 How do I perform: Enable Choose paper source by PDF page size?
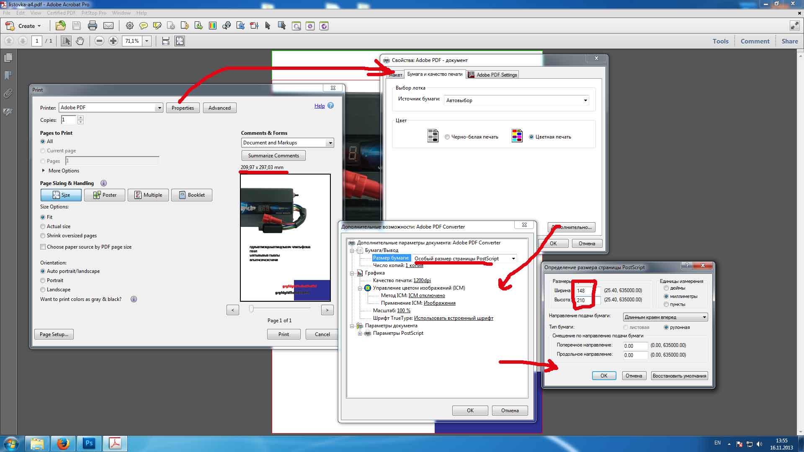pyautogui.click(x=43, y=247)
